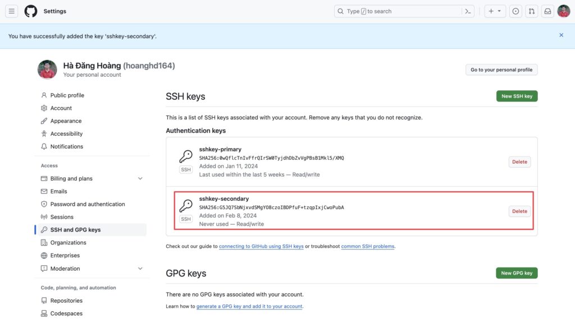Delete the sshkey-secondary key

tap(519, 211)
